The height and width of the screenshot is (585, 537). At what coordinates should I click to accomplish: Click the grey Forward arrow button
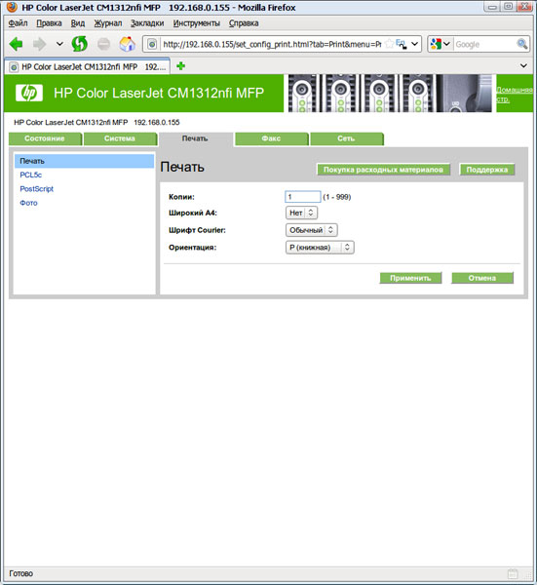click(39, 44)
